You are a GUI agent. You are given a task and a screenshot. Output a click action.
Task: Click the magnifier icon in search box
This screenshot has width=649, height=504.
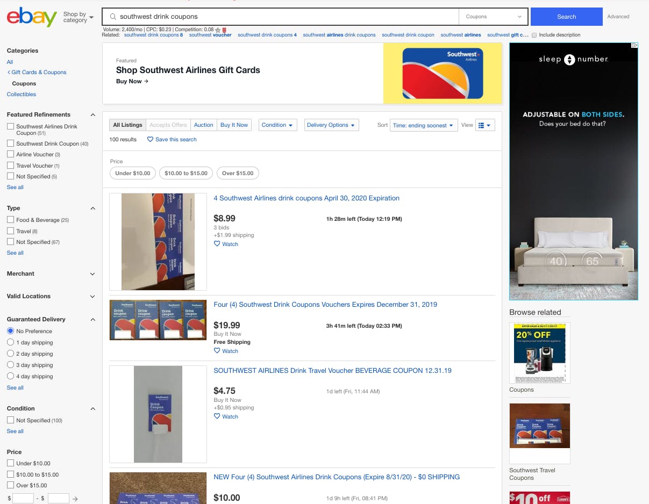pos(113,17)
